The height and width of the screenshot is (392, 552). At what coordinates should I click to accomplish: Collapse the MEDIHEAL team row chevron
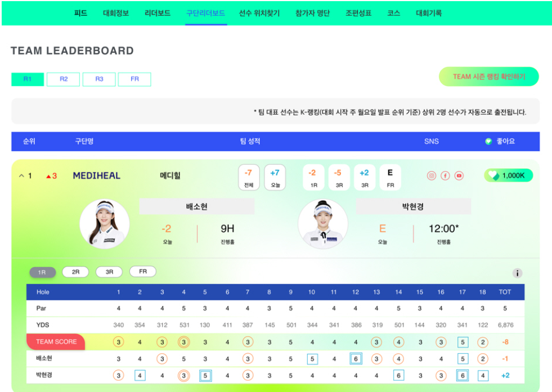[21, 175]
